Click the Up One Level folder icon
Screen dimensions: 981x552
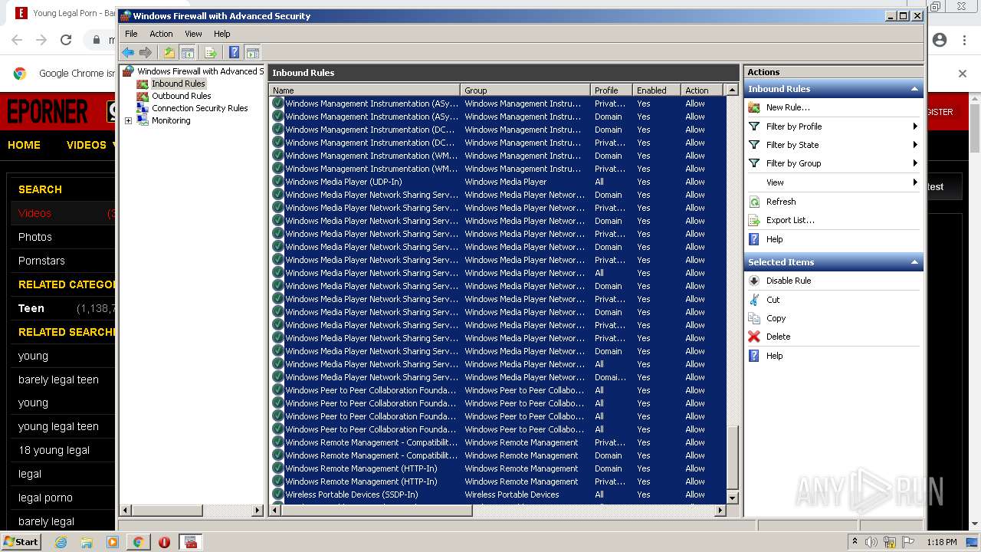tap(169, 52)
